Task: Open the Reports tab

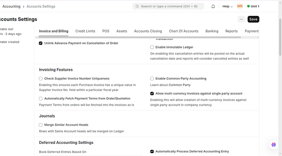Action: [231, 31]
